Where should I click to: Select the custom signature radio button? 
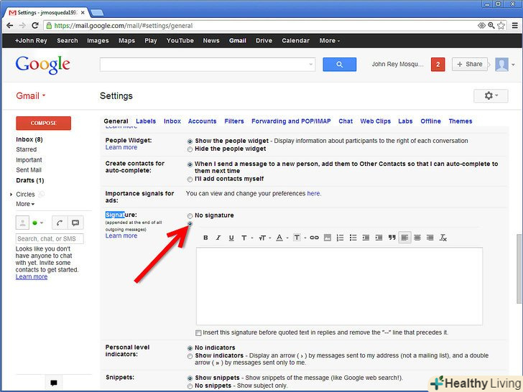coord(190,224)
